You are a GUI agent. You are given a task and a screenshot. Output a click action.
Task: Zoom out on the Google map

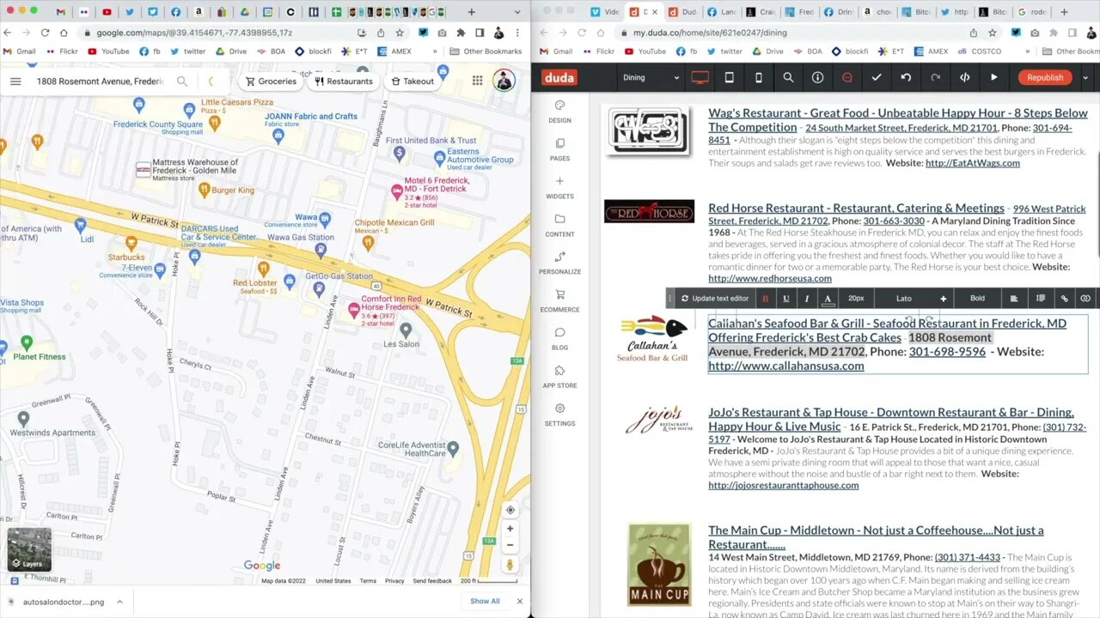coord(510,545)
